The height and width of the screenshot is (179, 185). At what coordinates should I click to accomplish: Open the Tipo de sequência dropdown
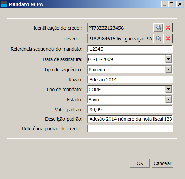pos(169,69)
